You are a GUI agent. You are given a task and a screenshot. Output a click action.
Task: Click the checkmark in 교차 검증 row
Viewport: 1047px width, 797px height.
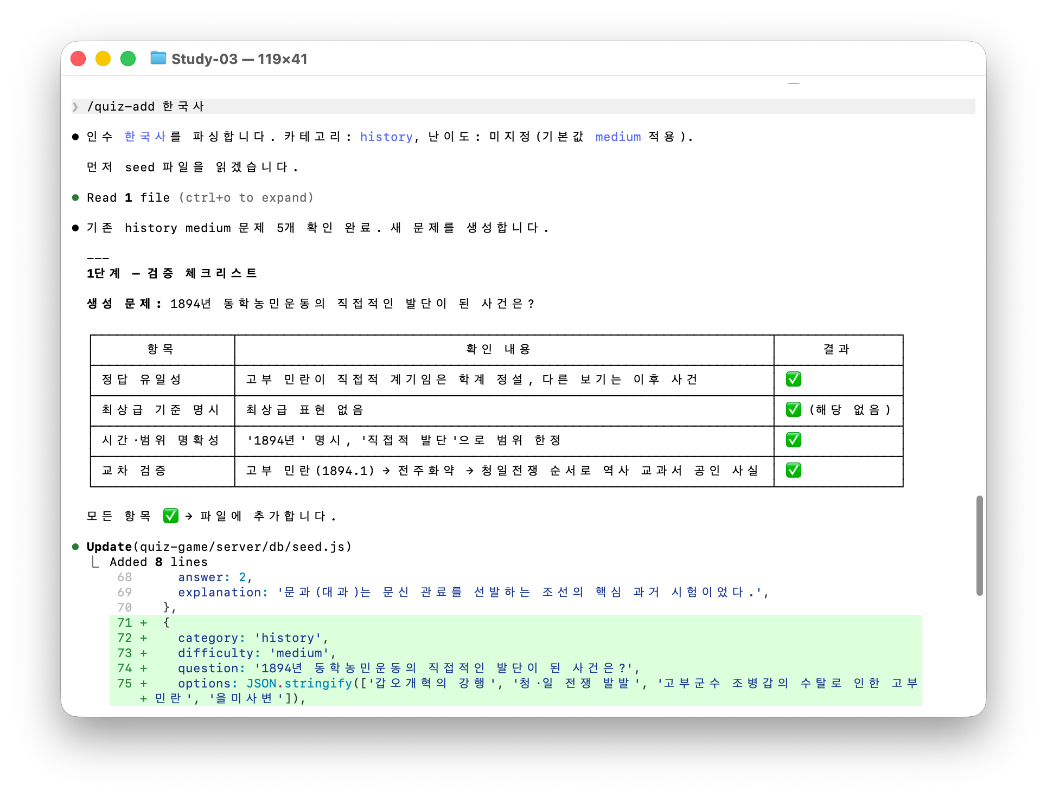point(793,470)
